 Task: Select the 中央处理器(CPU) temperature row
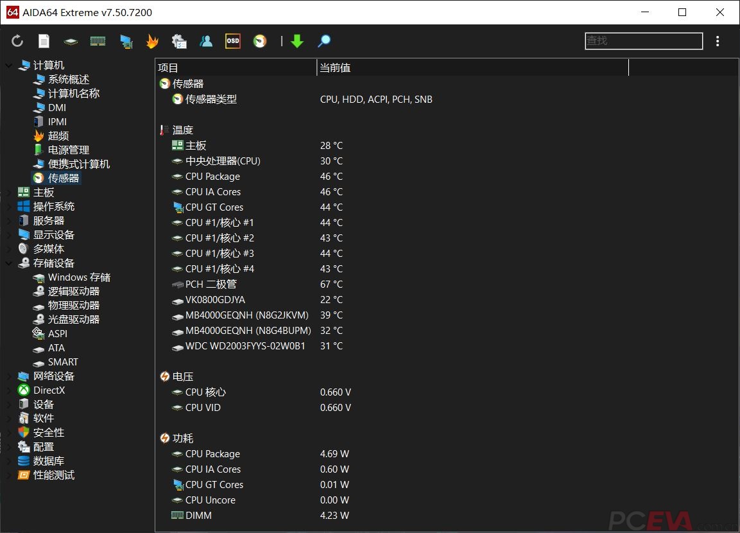click(x=223, y=161)
